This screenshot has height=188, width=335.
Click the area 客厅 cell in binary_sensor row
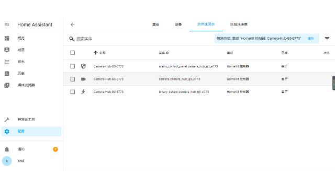pos(284,92)
